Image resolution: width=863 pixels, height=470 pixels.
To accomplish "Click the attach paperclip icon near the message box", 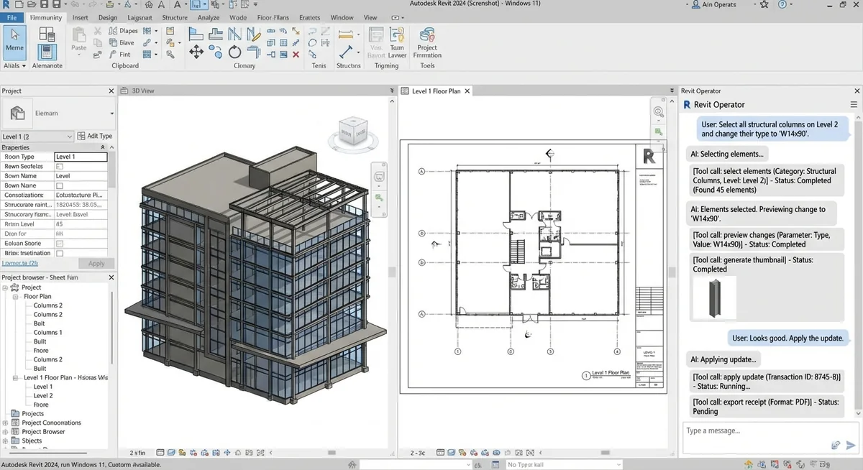I will pyautogui.click(x=836, y=446).
